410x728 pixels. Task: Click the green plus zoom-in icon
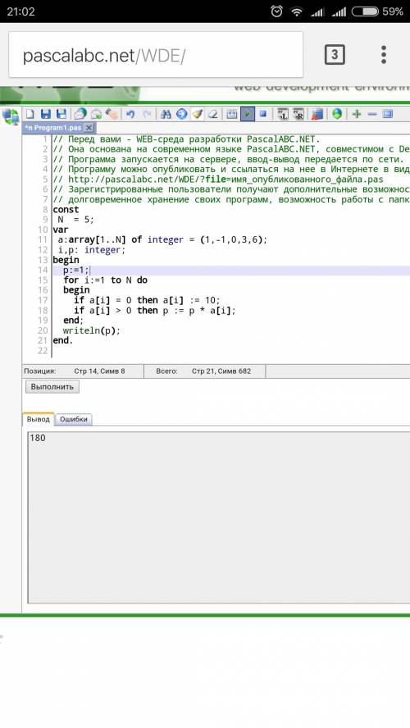(x=357, y=114)
